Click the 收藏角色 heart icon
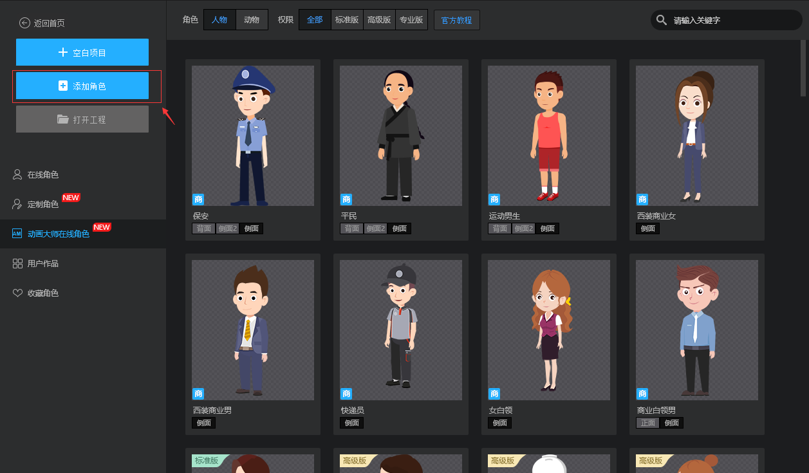This screenshot has height=473, width=809. pyautogui.click(x=17, y=293)
